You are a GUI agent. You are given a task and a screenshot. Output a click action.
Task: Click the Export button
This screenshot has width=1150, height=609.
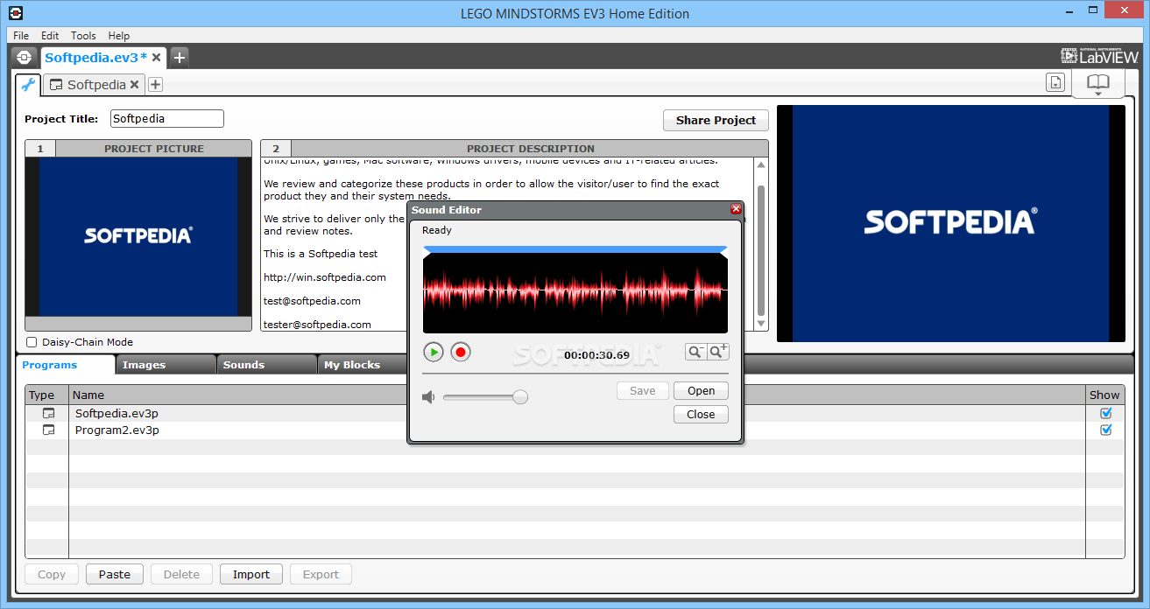tap(321, 574)
